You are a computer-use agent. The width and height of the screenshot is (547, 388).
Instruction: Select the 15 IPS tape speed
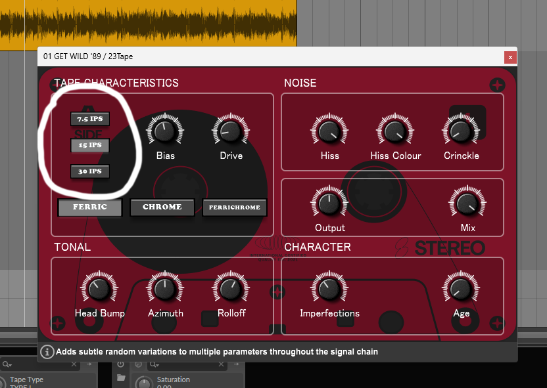point(90,145)
